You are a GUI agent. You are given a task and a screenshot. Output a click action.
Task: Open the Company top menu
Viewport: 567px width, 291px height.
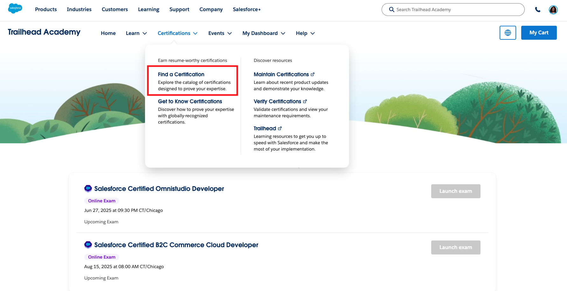click(211, 10)
